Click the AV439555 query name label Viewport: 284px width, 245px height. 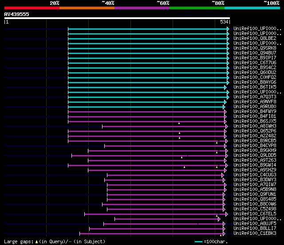17,14
